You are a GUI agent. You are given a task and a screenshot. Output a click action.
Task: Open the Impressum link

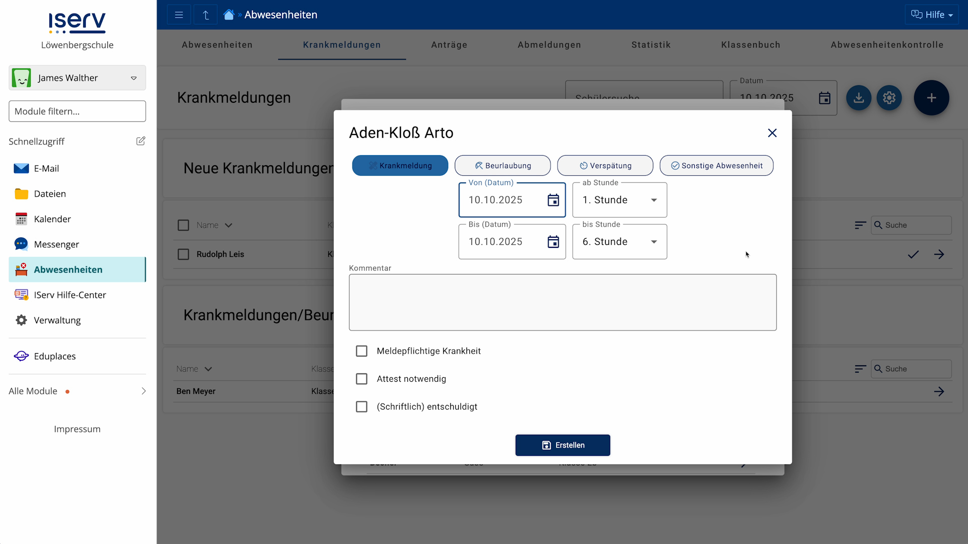[77, 429]
